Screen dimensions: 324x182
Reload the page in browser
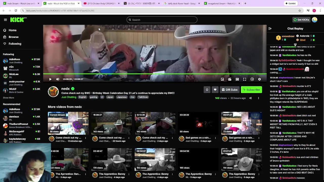(16, 11)
